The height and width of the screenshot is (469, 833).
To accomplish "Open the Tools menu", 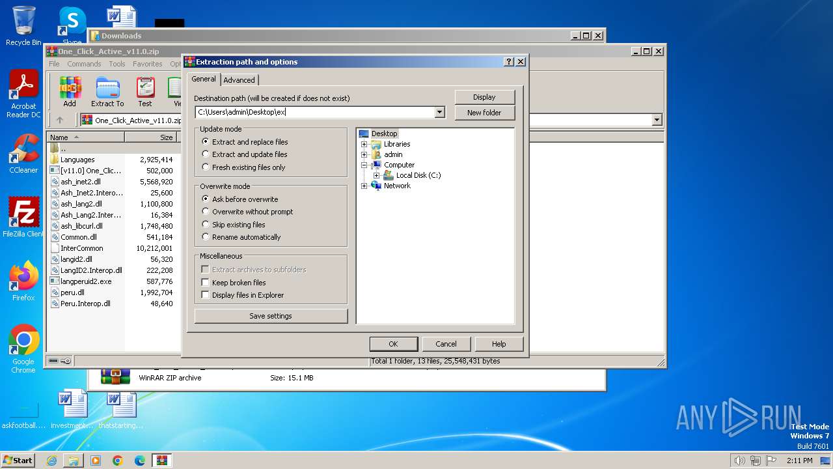I will point(117,64).
